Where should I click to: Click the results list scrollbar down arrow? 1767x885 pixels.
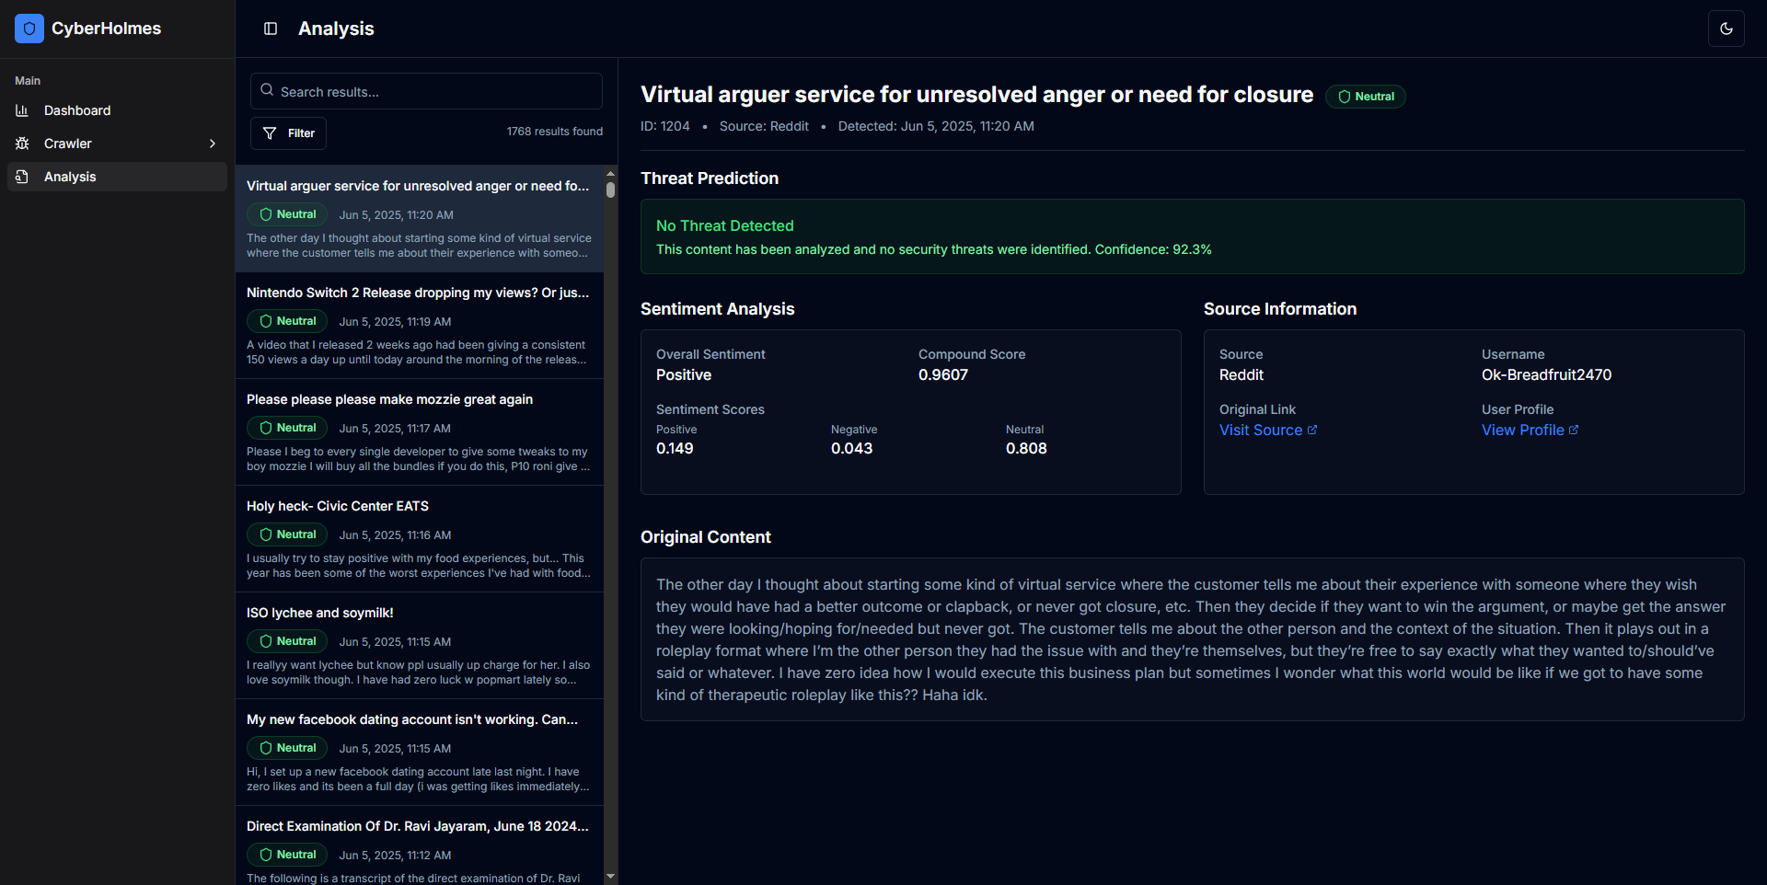tap(610, 877)
